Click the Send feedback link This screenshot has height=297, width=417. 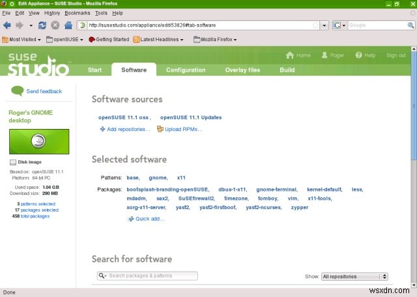44,91
